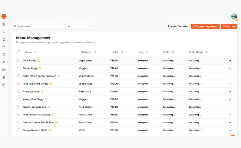Viewport: 241px width, 148px height.
Task: Open the user profile avatar
Action: pos(234,16)
